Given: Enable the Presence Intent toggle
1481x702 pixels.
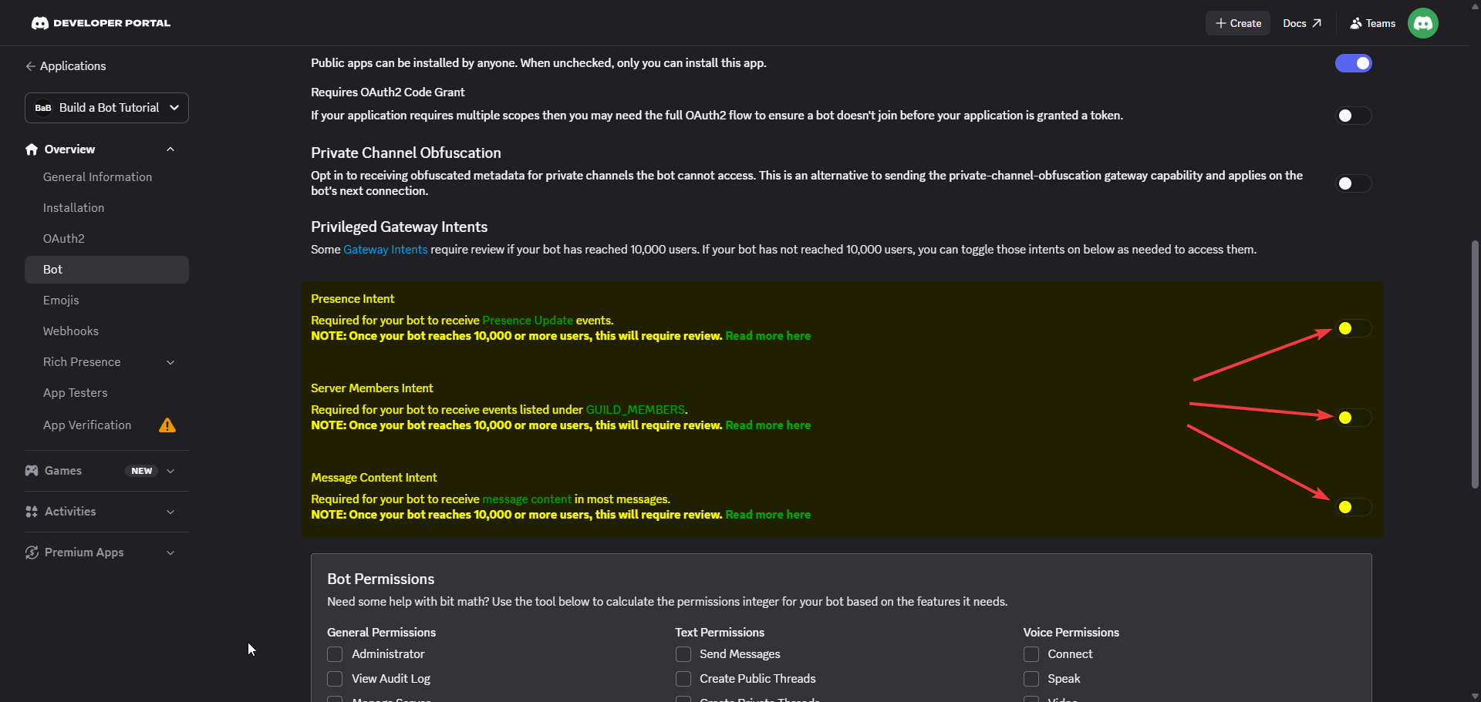Looking at the screenshot, I should [1353, 328].
